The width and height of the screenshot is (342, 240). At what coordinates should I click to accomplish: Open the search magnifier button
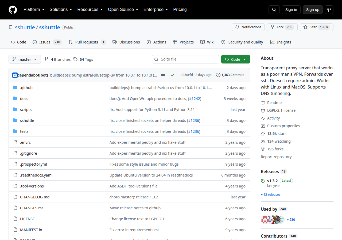pyautogui.click(x=274, y=10)
